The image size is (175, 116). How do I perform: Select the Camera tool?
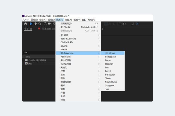coord(50,24)
